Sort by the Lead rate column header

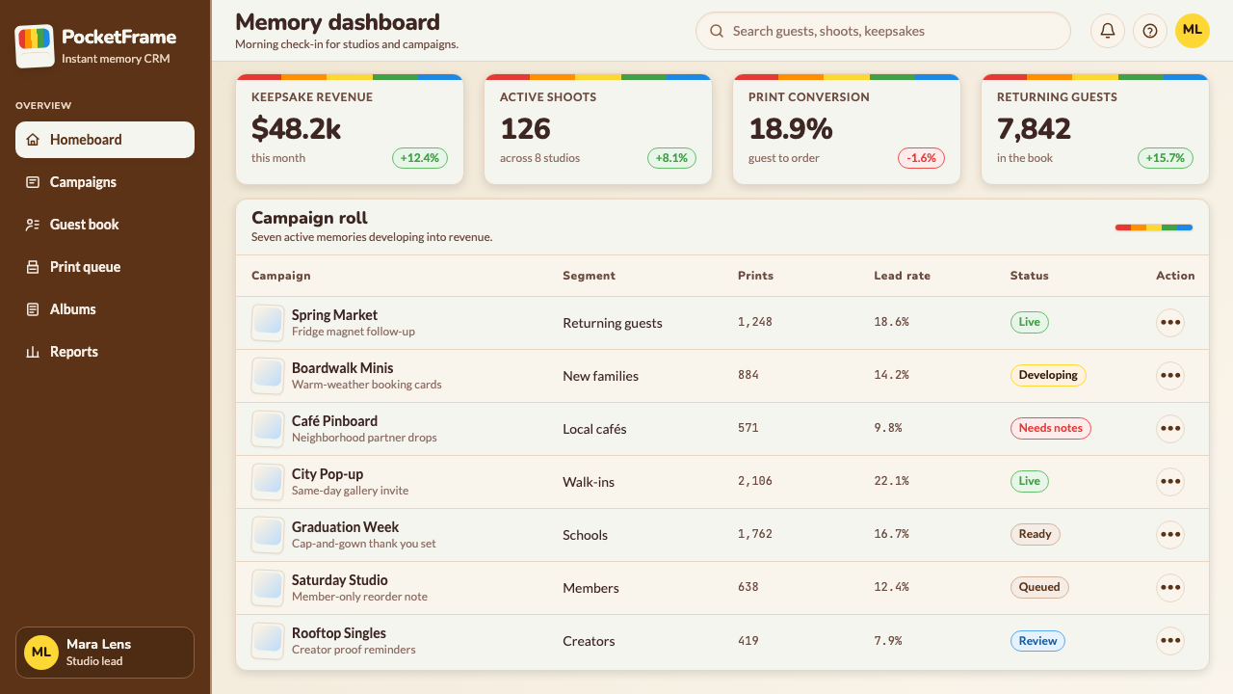[902, 276]
